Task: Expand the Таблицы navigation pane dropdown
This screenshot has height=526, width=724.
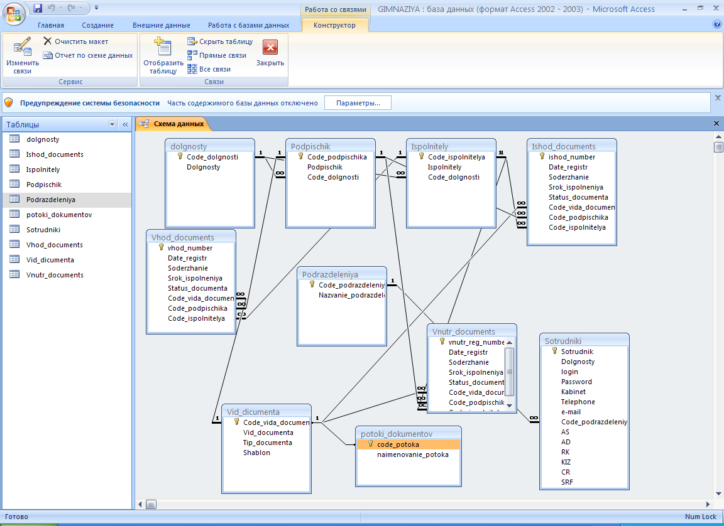Action: coord(112,124)
